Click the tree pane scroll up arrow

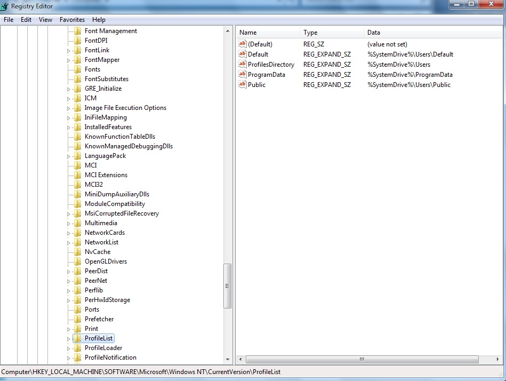[x=228, y=31]
